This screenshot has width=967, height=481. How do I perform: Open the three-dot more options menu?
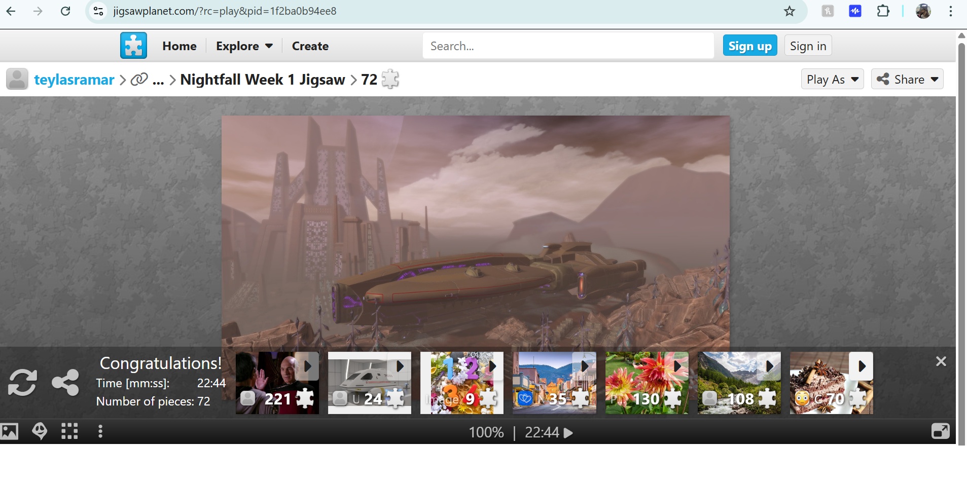pyautogui.click(x=100, y=431)
